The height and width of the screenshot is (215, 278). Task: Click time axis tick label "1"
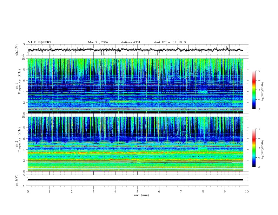[49, 191]
